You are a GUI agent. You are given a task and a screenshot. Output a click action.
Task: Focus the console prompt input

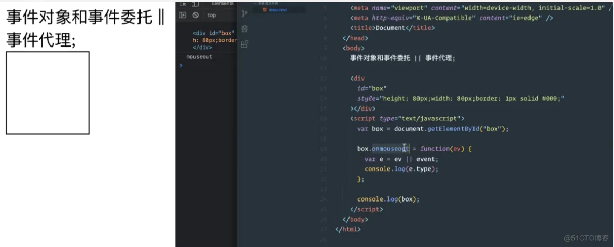(x=207, y=65)
